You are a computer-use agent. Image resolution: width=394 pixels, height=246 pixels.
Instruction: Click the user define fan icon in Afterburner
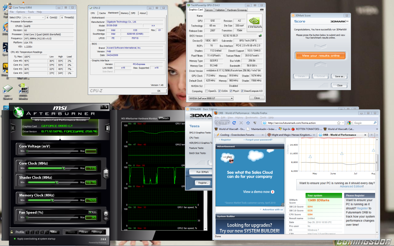(x=106, y=215)
